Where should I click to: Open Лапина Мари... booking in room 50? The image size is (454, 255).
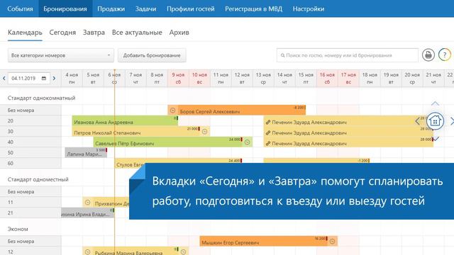pos(86,153)
